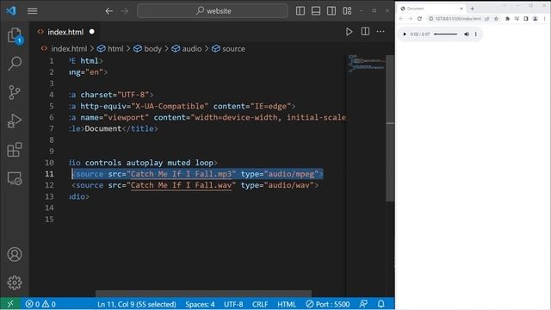The width and height of the screenshot is (551, 310).
Task: Click the editor horizontal scrollbar
Action: coord(203,294)
